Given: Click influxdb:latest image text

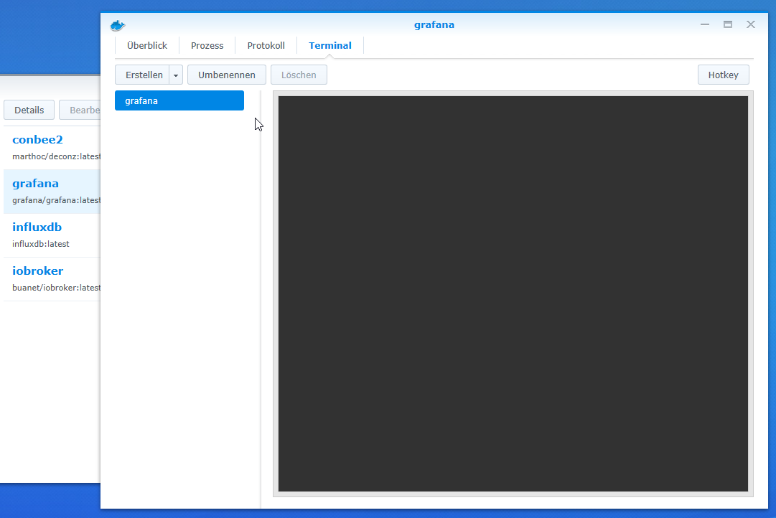Looking at the screenshot, I should 41,244.
